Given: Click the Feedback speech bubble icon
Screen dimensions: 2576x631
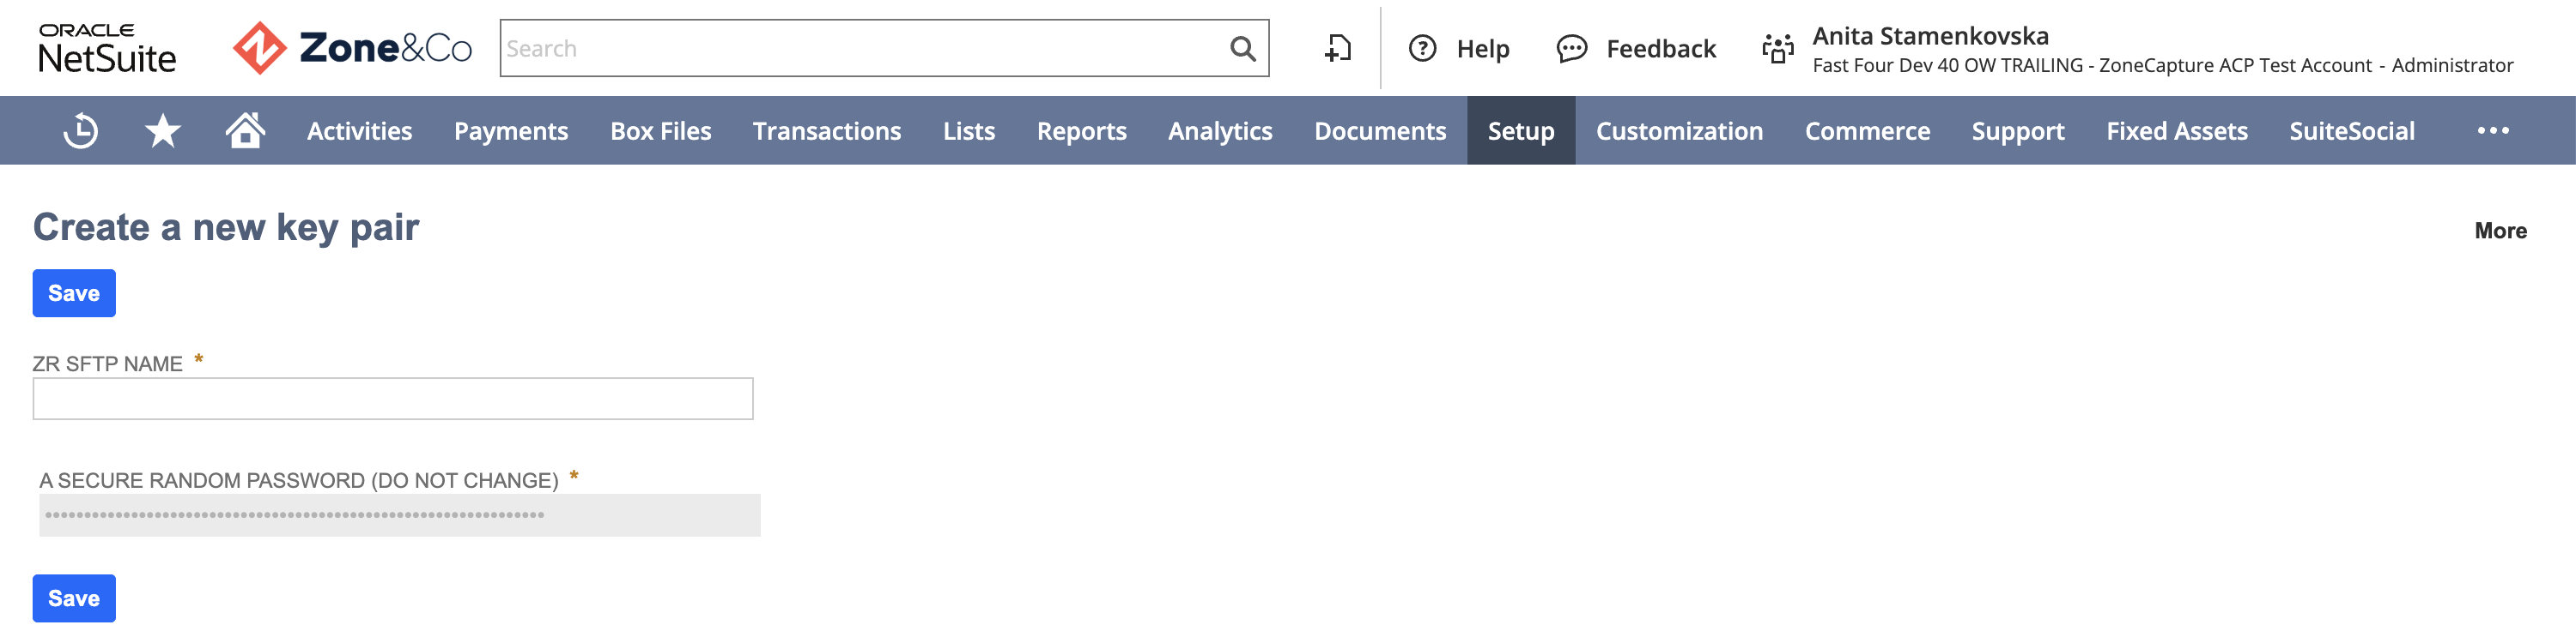Looking at the screenshot, I should (1572, 48).
